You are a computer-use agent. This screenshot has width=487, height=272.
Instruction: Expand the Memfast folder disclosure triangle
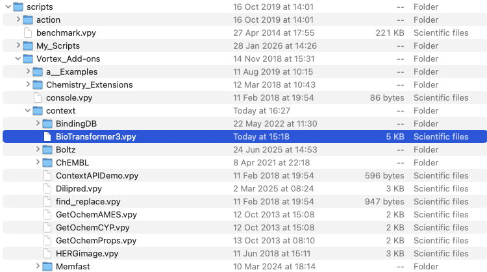[37, 266]
